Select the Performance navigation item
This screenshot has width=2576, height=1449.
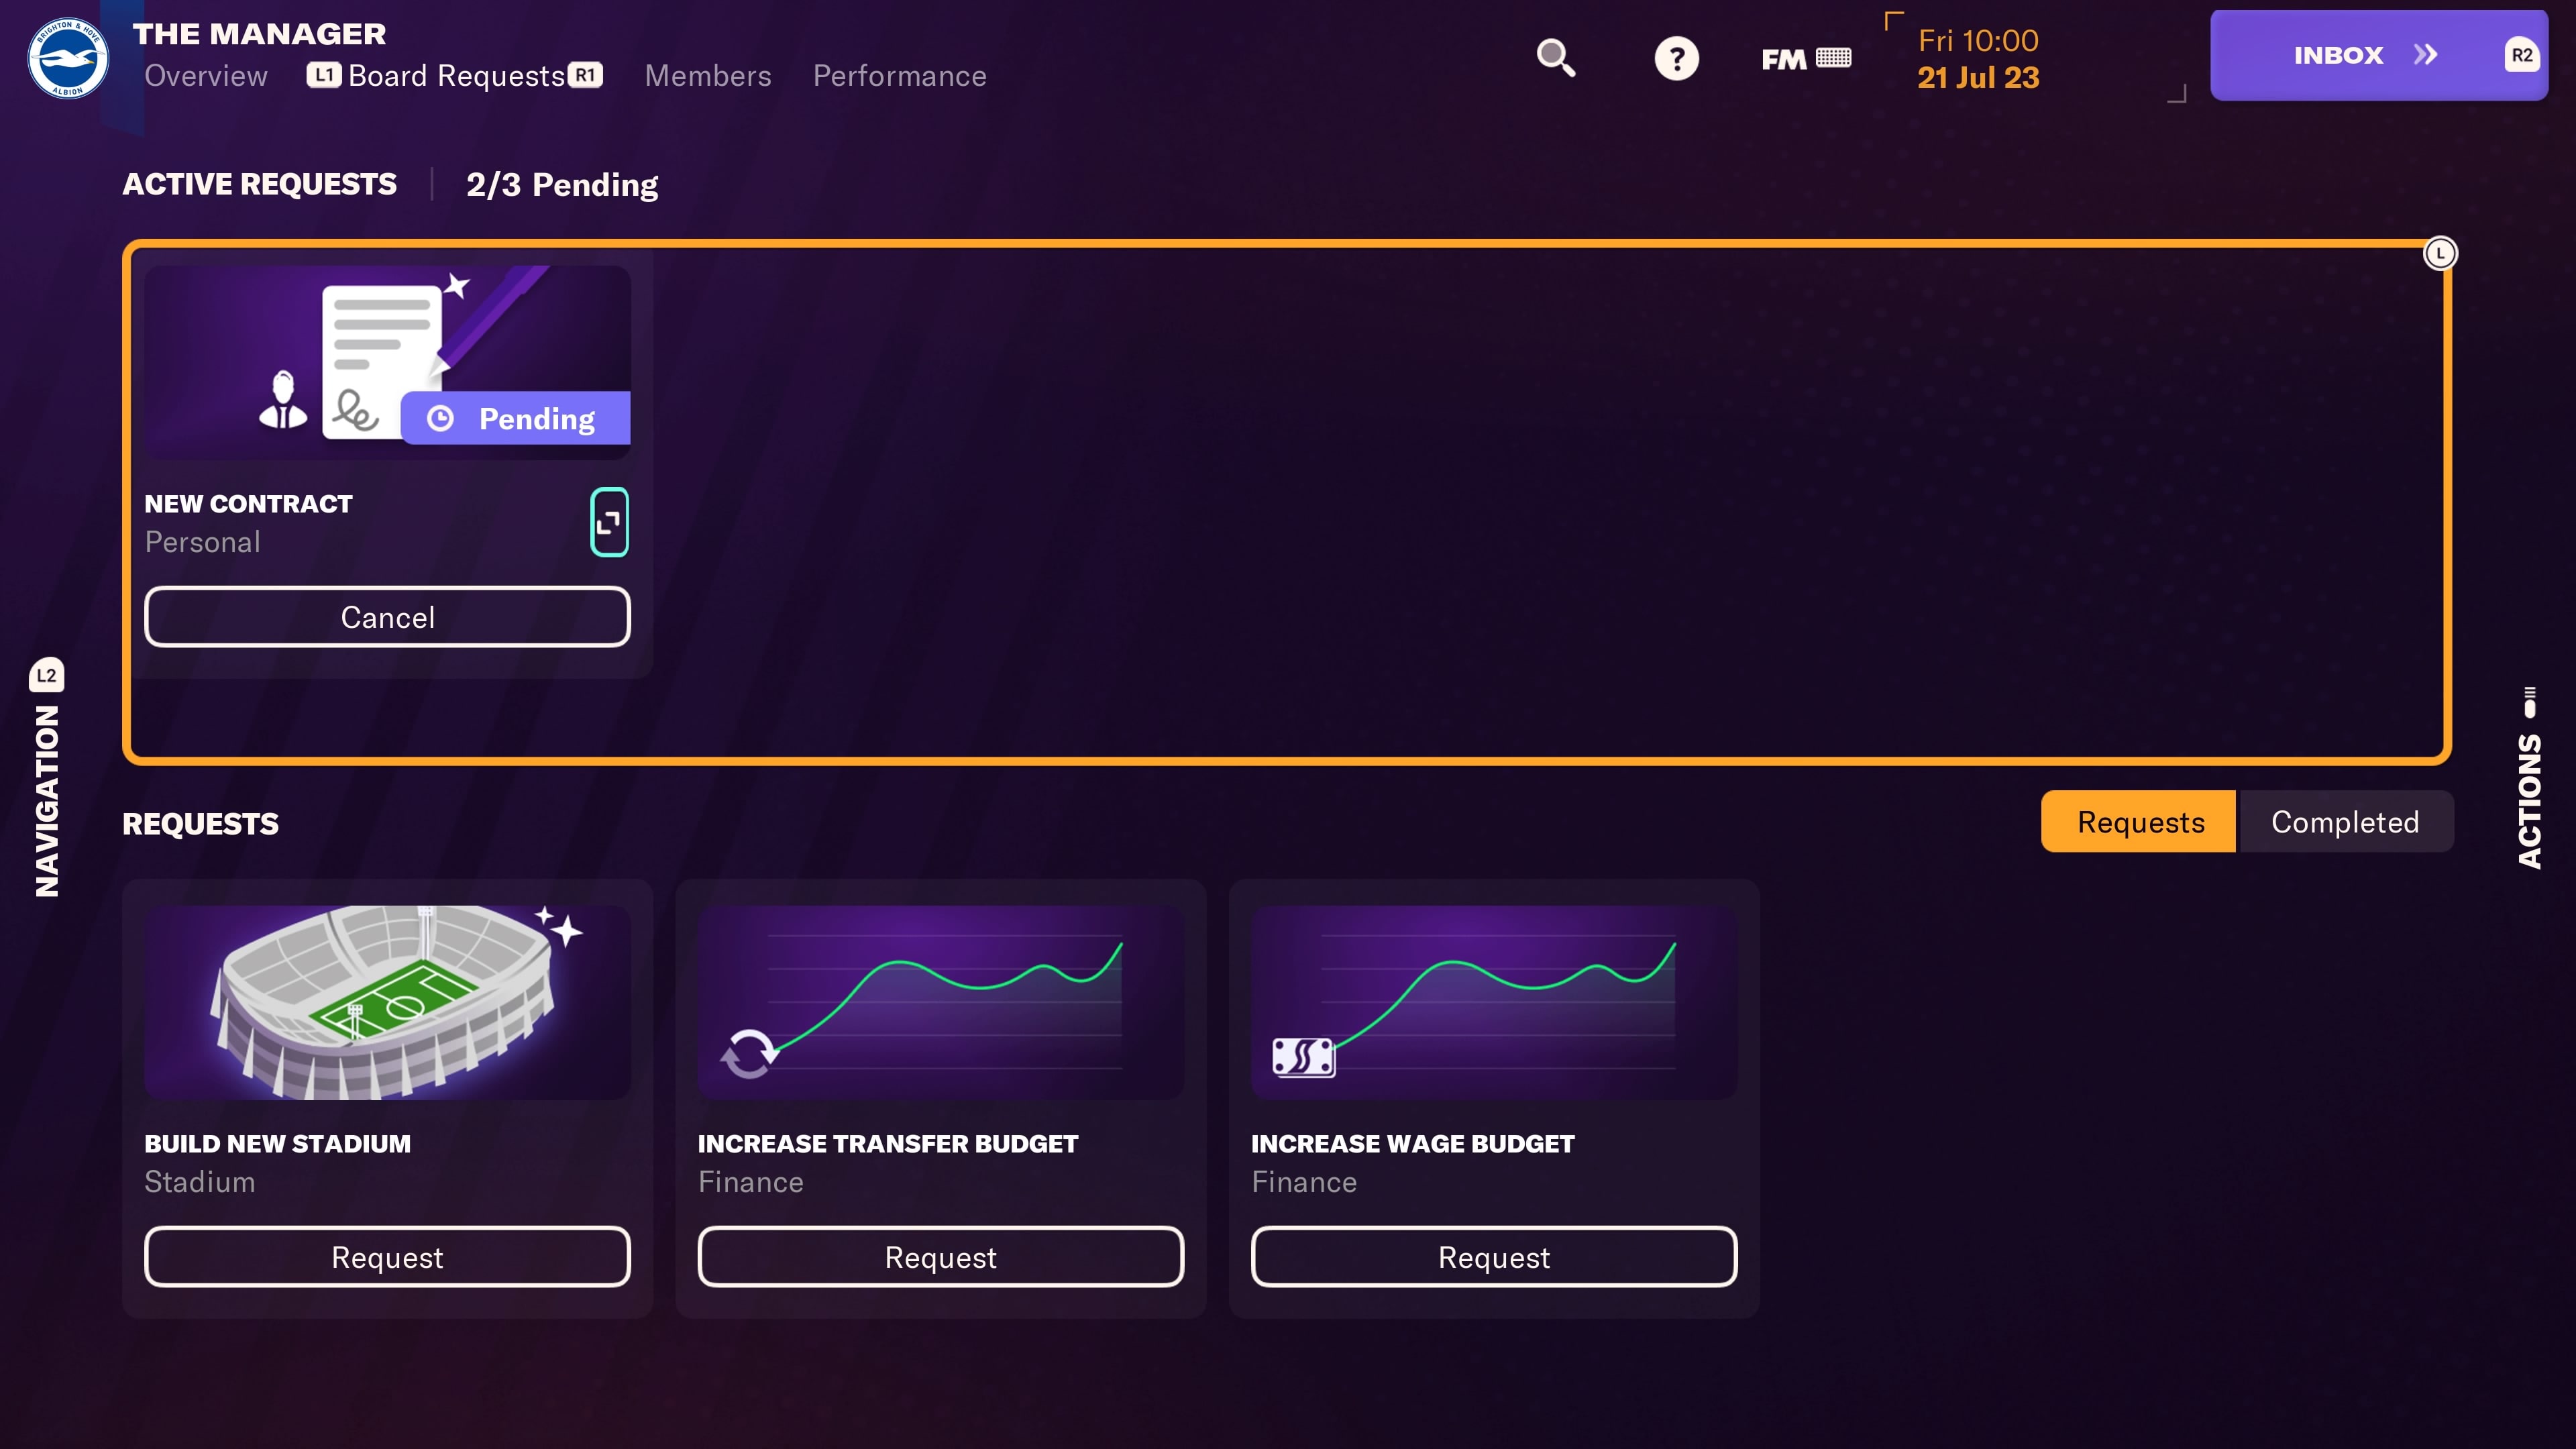pos(899,76)
